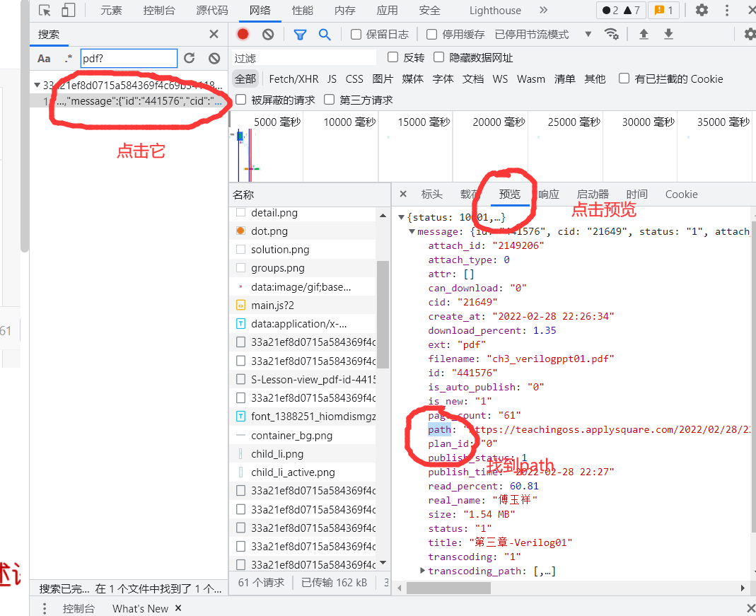This screenshot has width=756, height=616.
Task: Open the Cookie details tab
Action: [681, 194]
